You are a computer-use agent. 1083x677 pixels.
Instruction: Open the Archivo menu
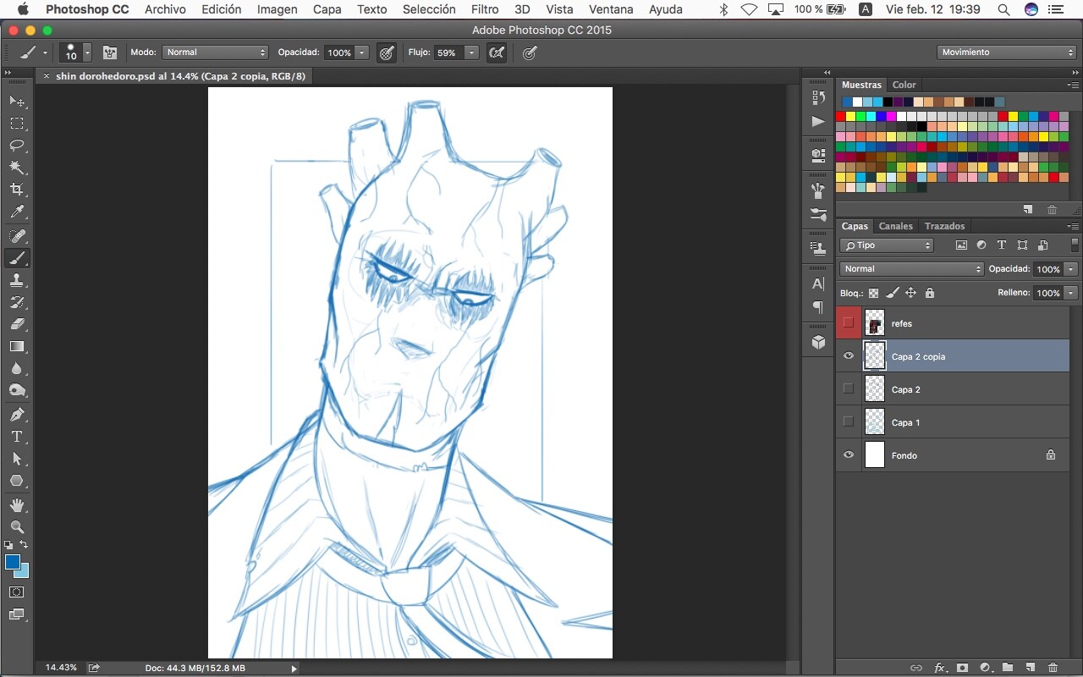(x=165, y=9)
